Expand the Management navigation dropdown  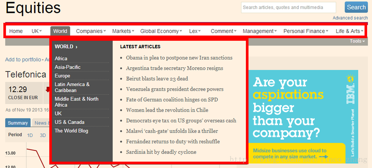pyautogui.click(x=260, y=31)
